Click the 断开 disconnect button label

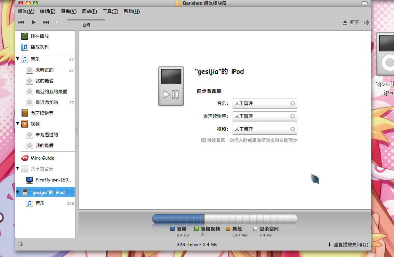355,22
